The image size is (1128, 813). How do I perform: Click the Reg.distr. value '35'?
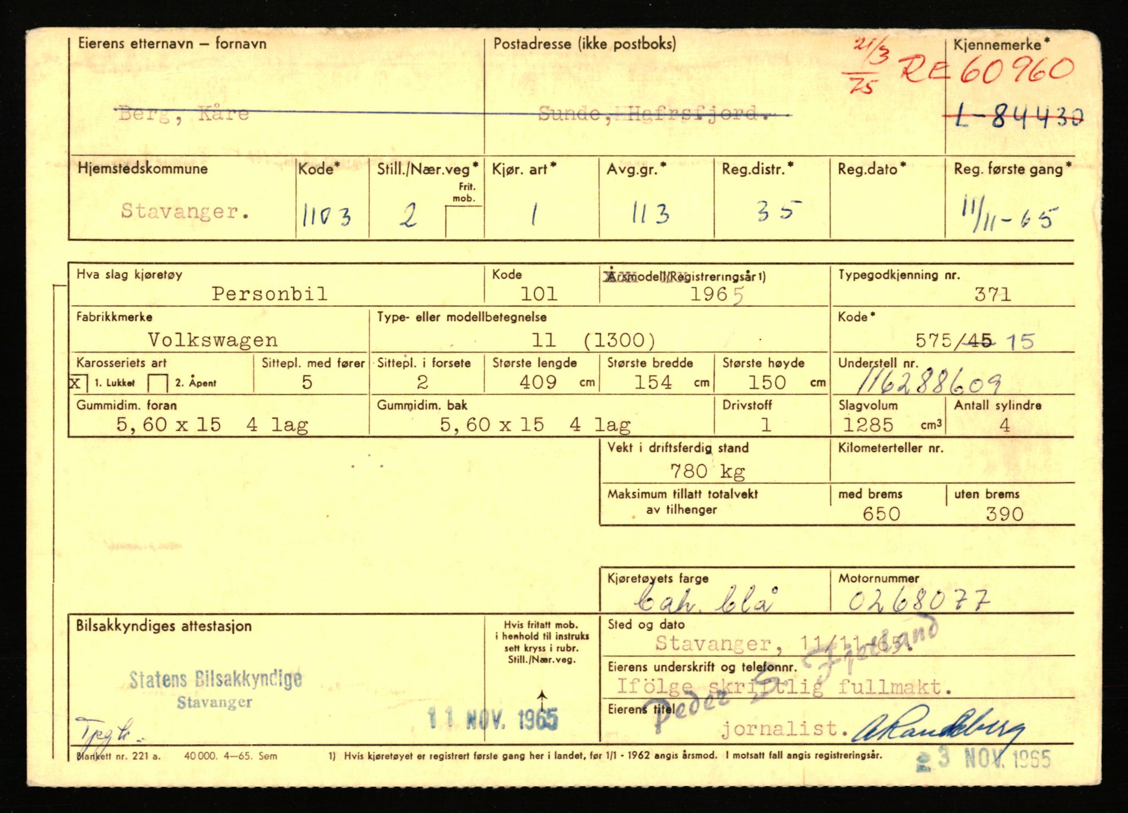[778, 212]
